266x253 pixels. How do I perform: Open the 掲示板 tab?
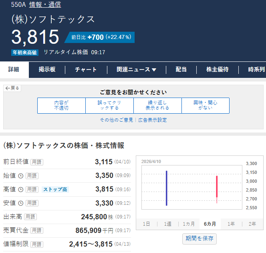click(x=47, y=69)
